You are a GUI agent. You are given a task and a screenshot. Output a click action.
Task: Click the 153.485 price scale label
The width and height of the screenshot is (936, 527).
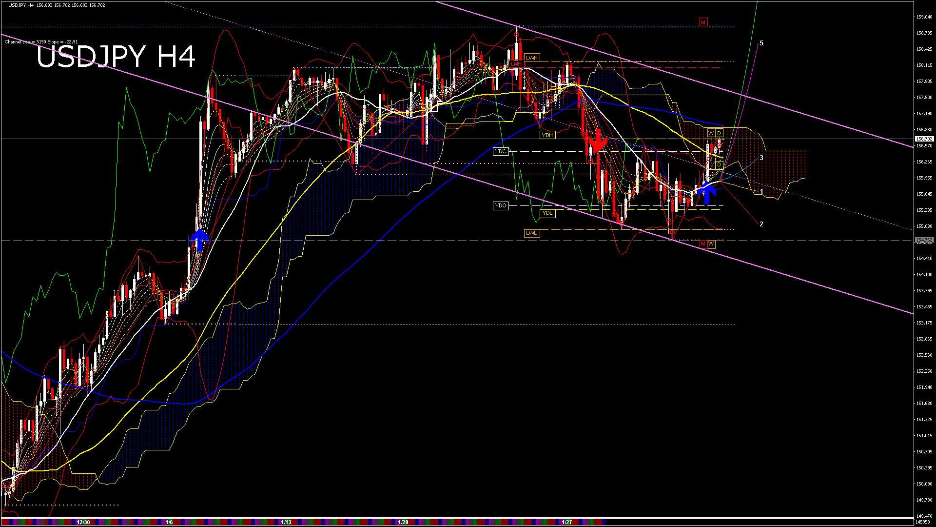pyautogui.click(x=924, y=307)
